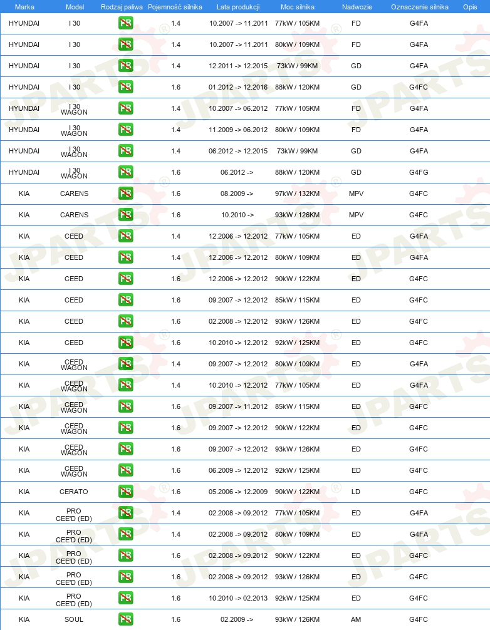Click the Pojemność silnika column header
This screenshot has width=490, height=630.
click(175, 7)
